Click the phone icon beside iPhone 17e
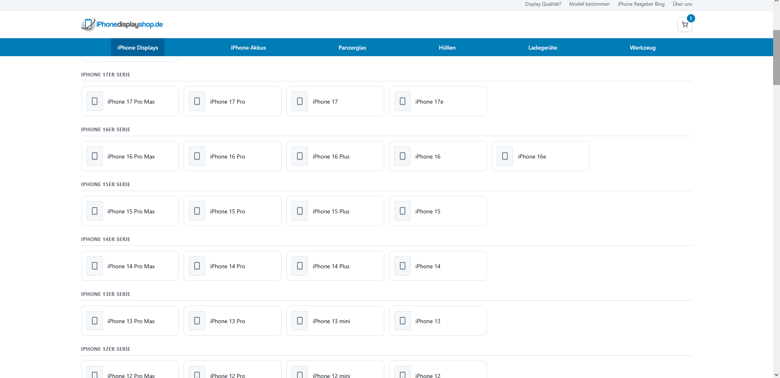 [x=403, y=101]
